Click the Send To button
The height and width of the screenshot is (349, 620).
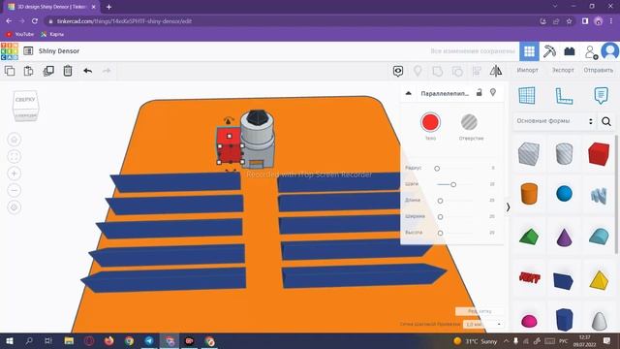599,70
